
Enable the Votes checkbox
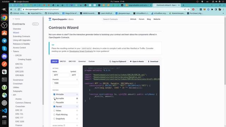click(x=54, y=110)
